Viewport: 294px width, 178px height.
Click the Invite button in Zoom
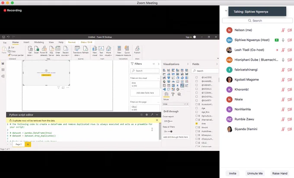click(233, 173)
